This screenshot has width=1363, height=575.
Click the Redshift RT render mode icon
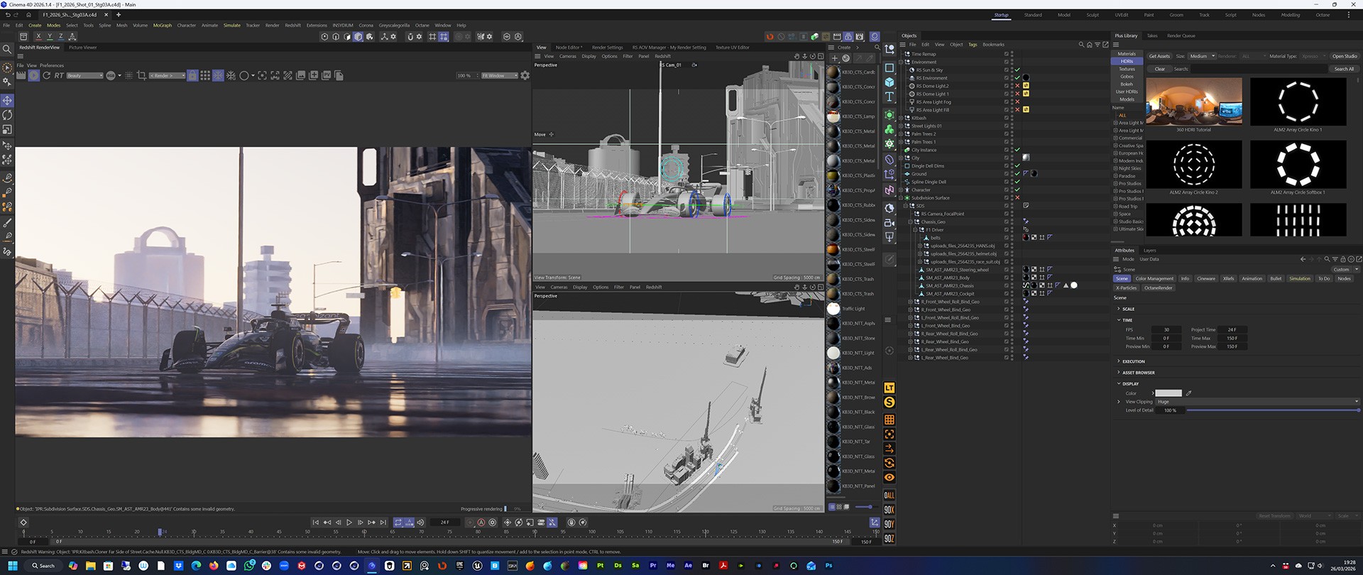point(59,75)
